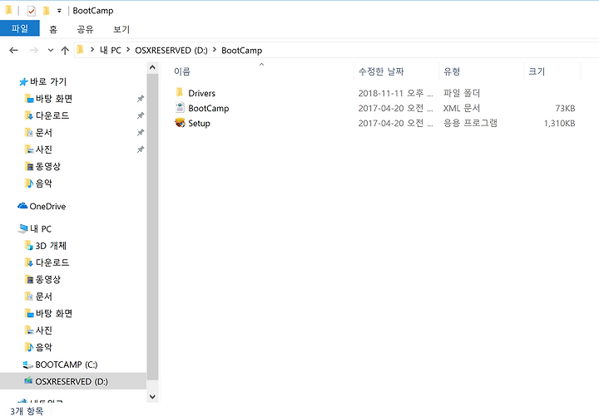Sort by the 수정한 날짜 column header
The height and width of the screenshot is (416, 599).
tap(381, 71)
